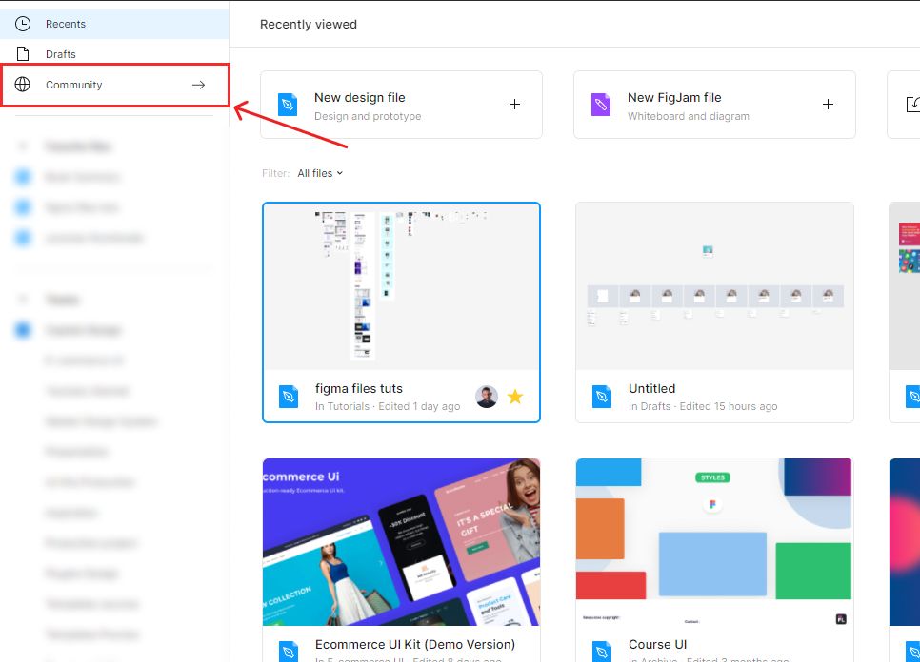This screenshot has width=920, height=662.
Task: Click the user avatar on figma files tuts
Action: click(487, 397)
